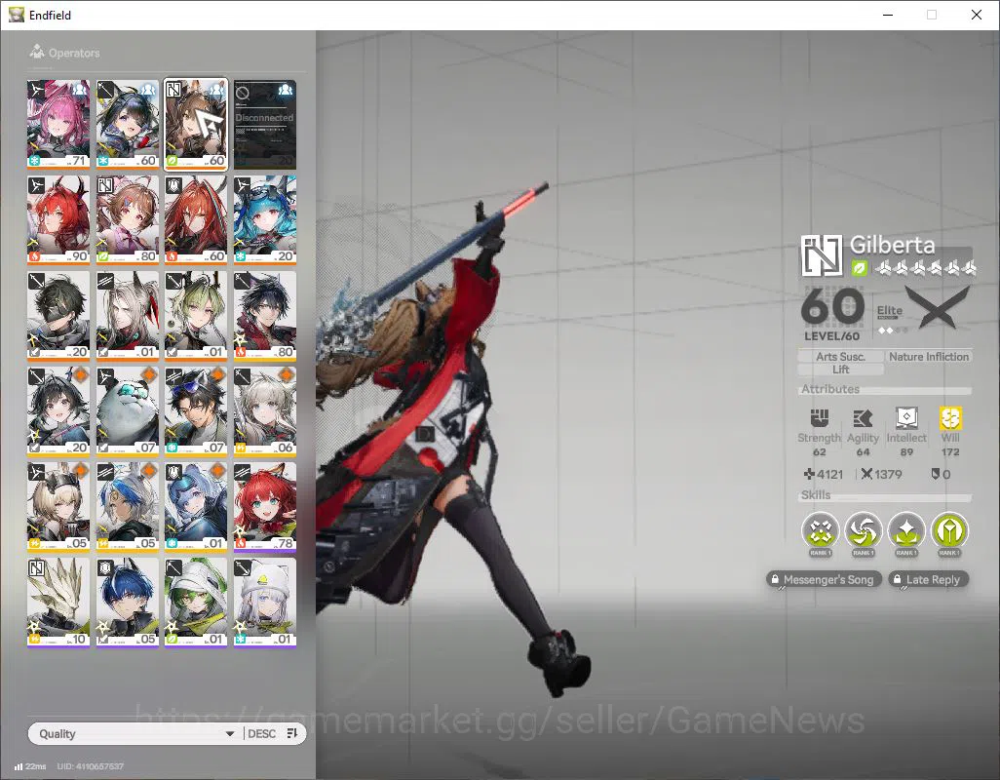Minimize the Endfield window
The width and height of the screenshot is (1000, 780).
tap(888, 15)
